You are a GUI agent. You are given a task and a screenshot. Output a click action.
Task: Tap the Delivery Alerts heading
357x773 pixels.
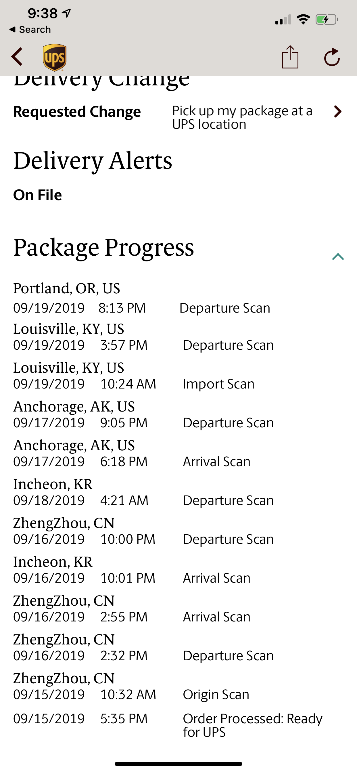[x=93, y=161]
